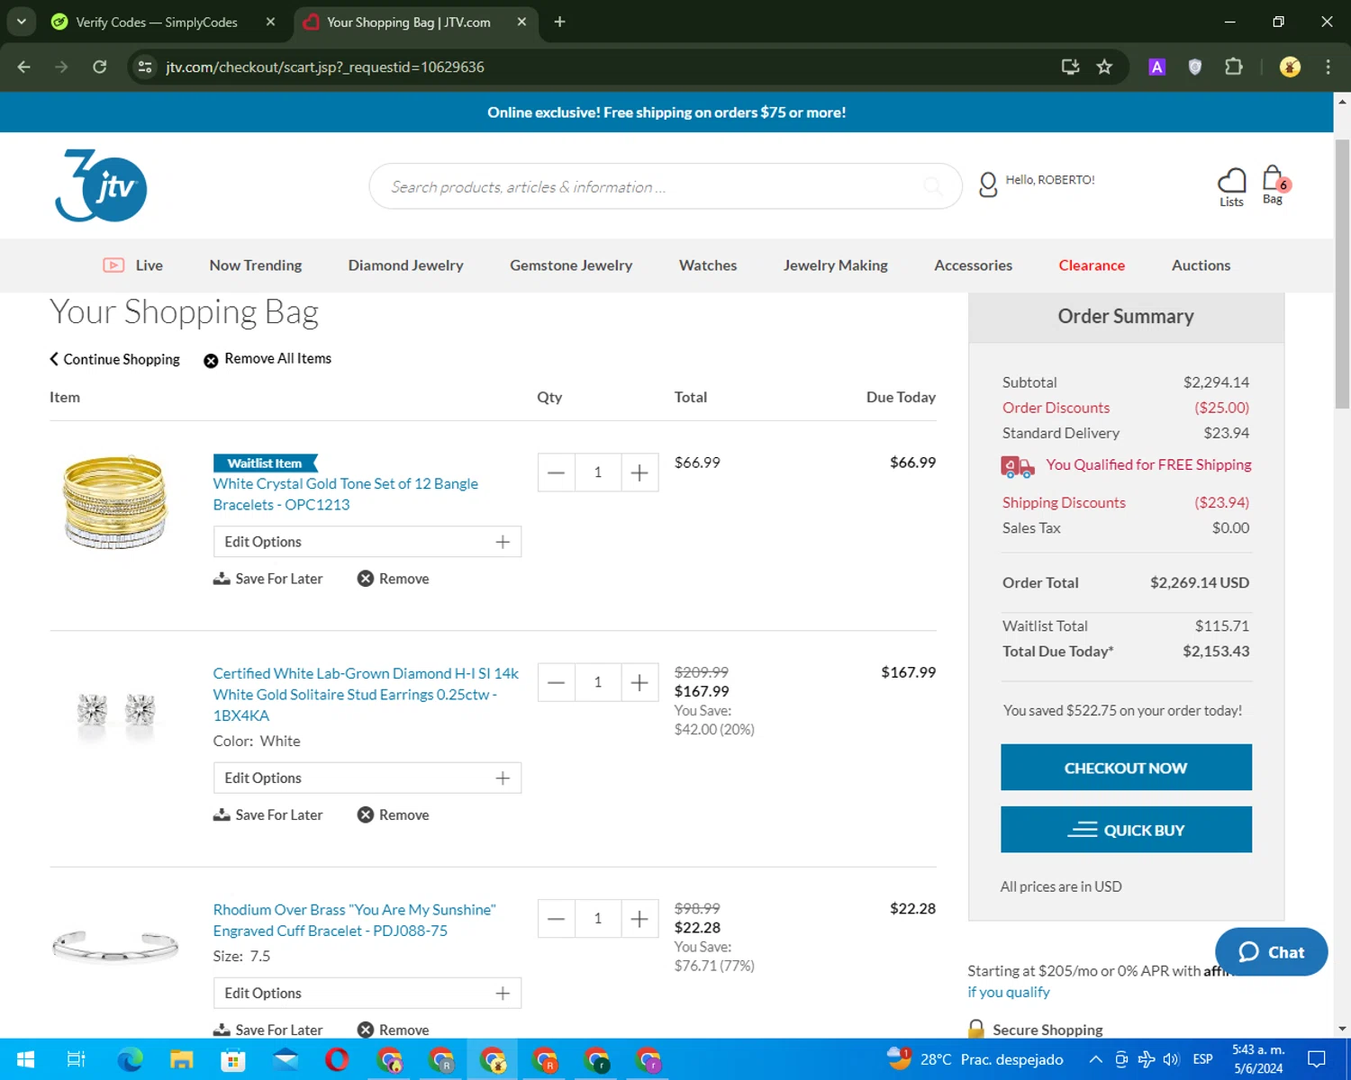Screen dimensions: 1351x1080
Task: Open Watches menu
Action: pyautogui.click(x=708, y=265)
